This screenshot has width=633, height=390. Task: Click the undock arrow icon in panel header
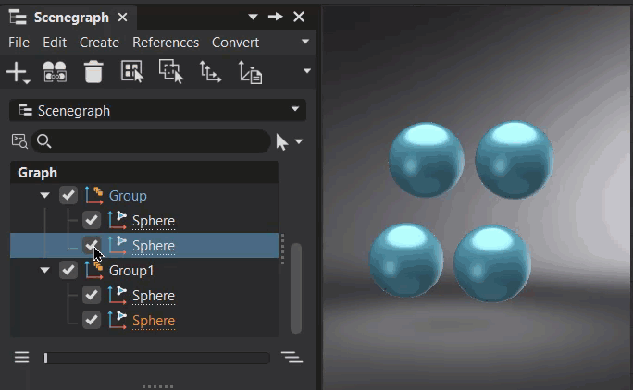pyautogui.click(x=276, y=17)
